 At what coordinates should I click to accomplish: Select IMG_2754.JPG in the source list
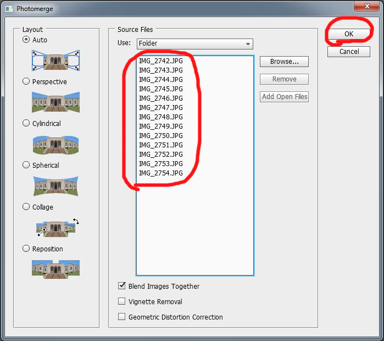pyautogui.click(x=161, y=173)
